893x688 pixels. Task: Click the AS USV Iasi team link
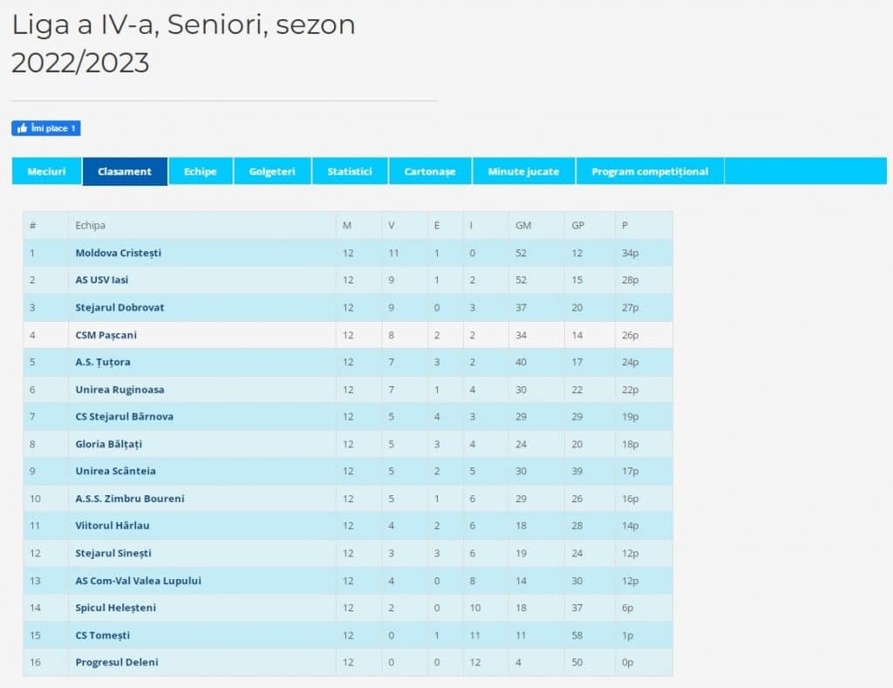[x=102, y=280]
